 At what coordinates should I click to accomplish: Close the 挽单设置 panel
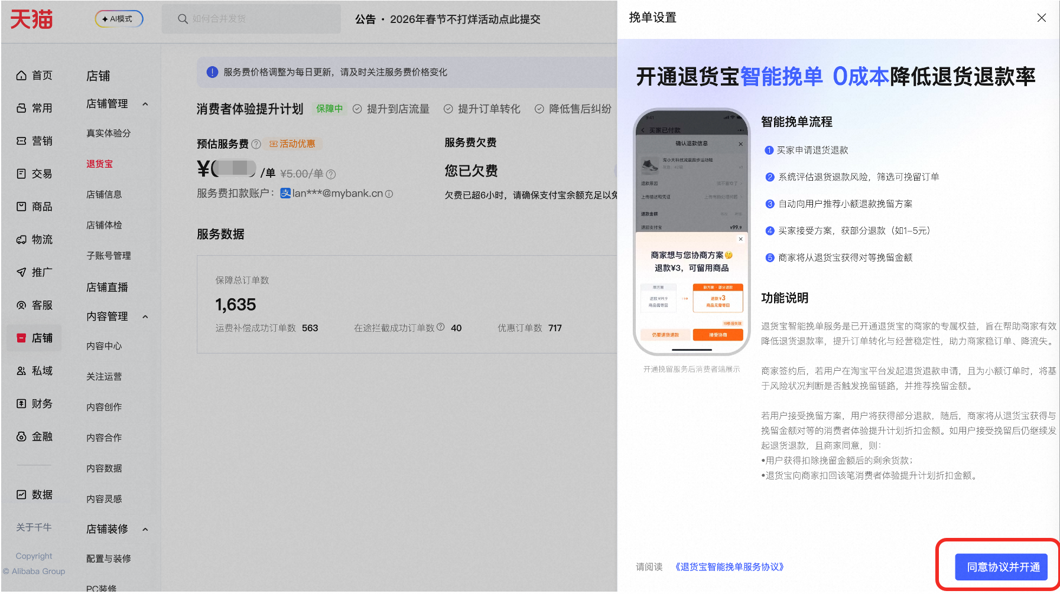click(x=1041, y=18)
